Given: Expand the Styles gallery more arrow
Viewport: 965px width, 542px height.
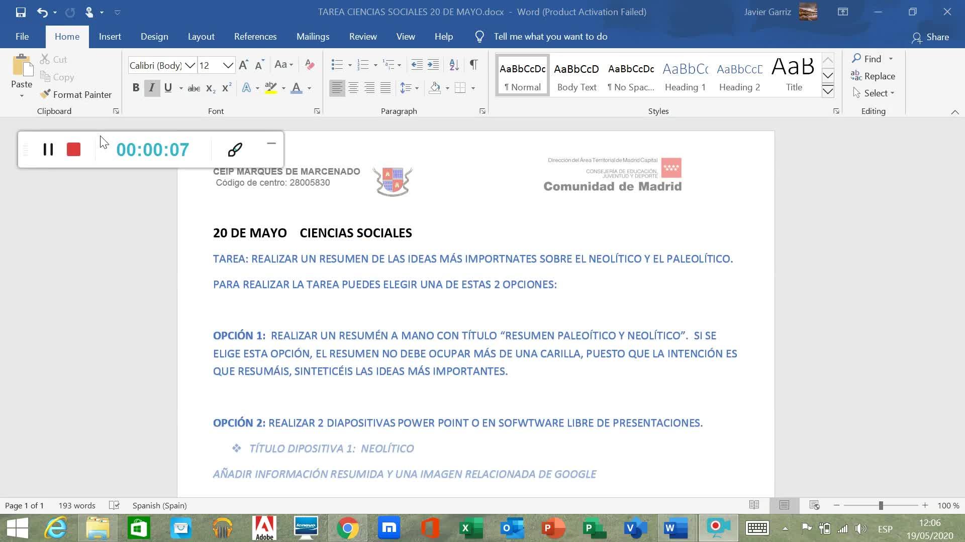Looking at the screenshot, I should pos(827,91).
